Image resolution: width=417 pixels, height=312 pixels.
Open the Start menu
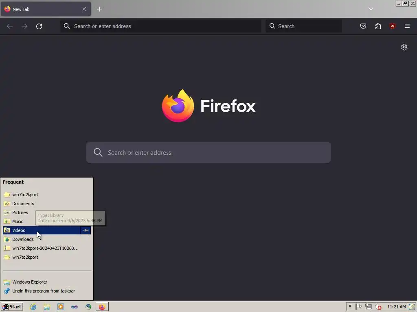12,307
